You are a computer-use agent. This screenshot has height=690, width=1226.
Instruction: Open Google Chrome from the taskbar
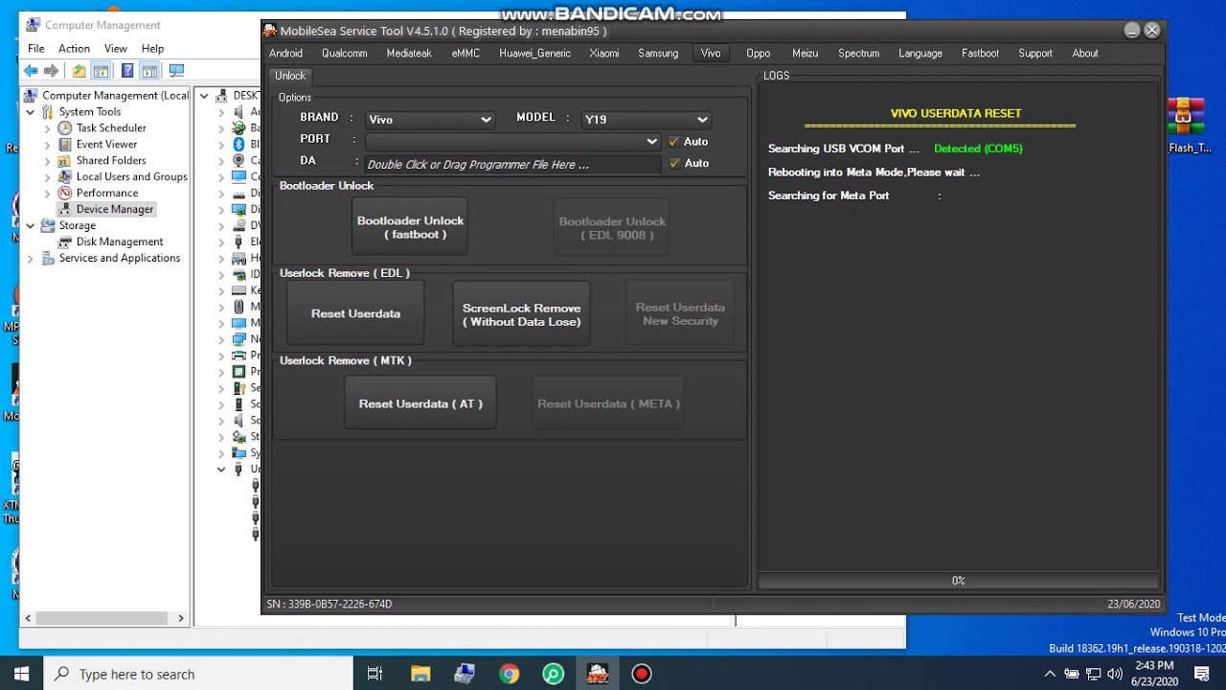(x=509, y=674)
